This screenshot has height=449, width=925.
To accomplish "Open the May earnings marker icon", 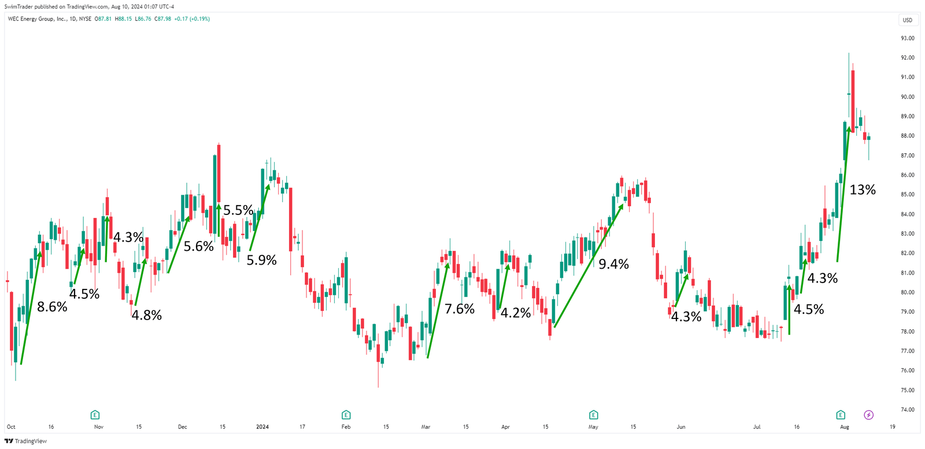I will pos(593,415).
